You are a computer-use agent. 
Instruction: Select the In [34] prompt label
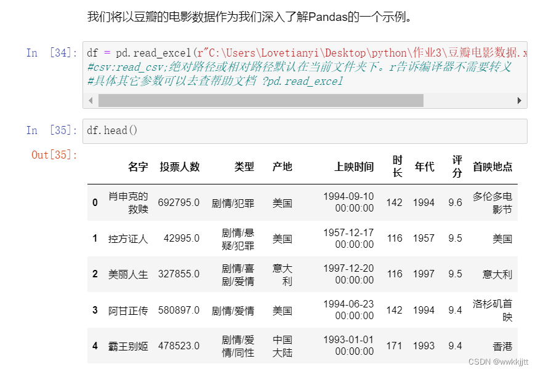[x=52, y=53]
